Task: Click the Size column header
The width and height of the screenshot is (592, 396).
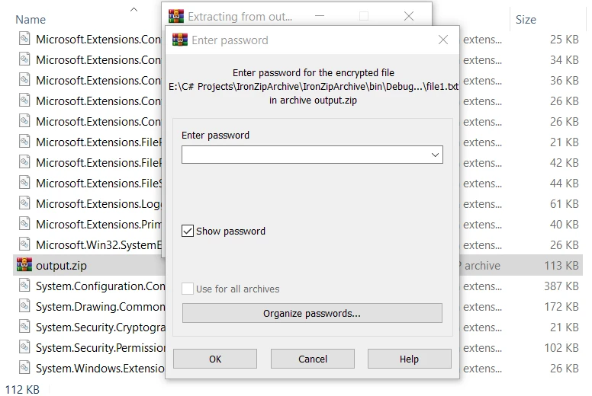Action: pyautogui.click(x=526, y=20)
